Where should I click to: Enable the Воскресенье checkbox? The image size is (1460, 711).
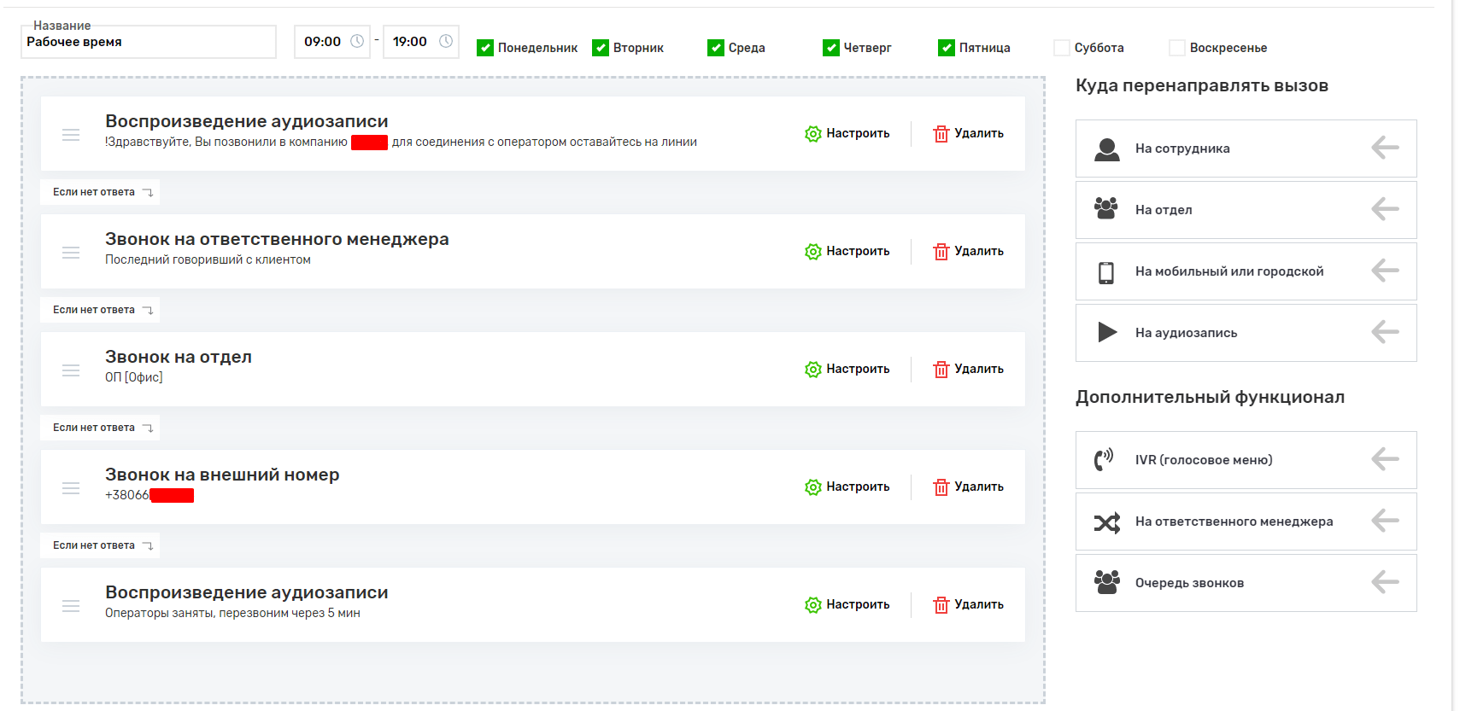pos(1177,48)
